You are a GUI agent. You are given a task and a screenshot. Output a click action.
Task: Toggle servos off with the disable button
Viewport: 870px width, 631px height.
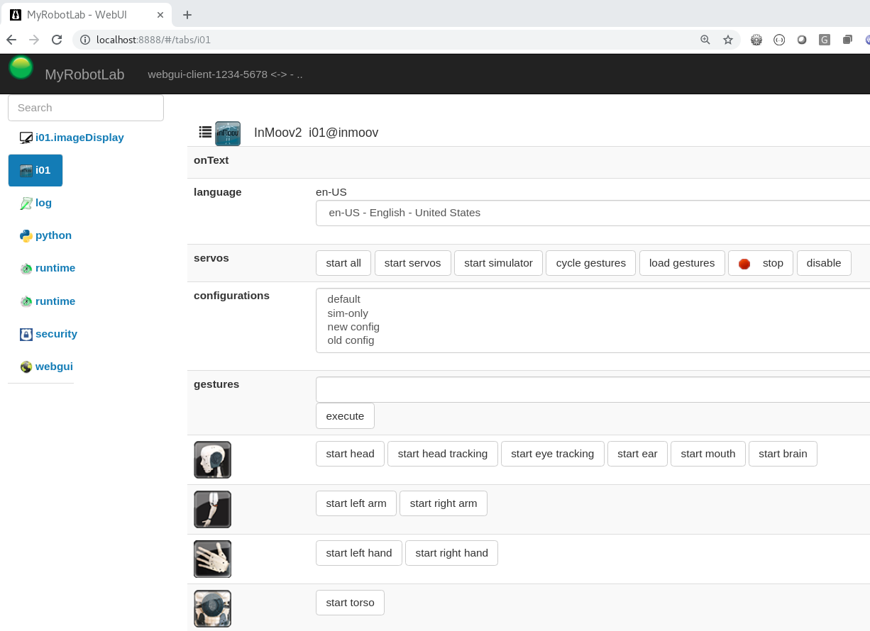[x=823, y=262]
